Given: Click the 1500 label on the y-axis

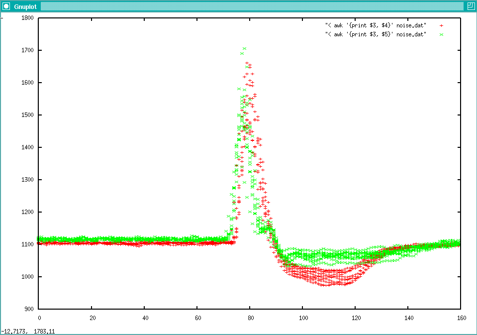Looking at the screenshot, I should pyautogui.click(x=27, y=115).
